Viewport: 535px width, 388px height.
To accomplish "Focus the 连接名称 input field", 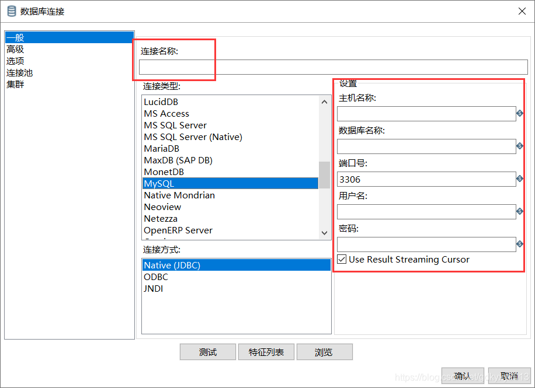I will pos(333,67).
